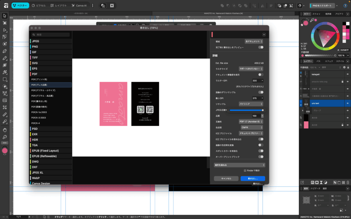Select the Hand (view) tool
The width and height of the screenshot is (351, 219).
pyautogui.click(x=5, y=130)
